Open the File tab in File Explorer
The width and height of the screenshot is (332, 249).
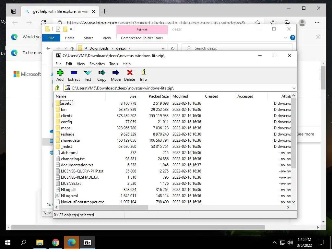click(x=51, y=38)
